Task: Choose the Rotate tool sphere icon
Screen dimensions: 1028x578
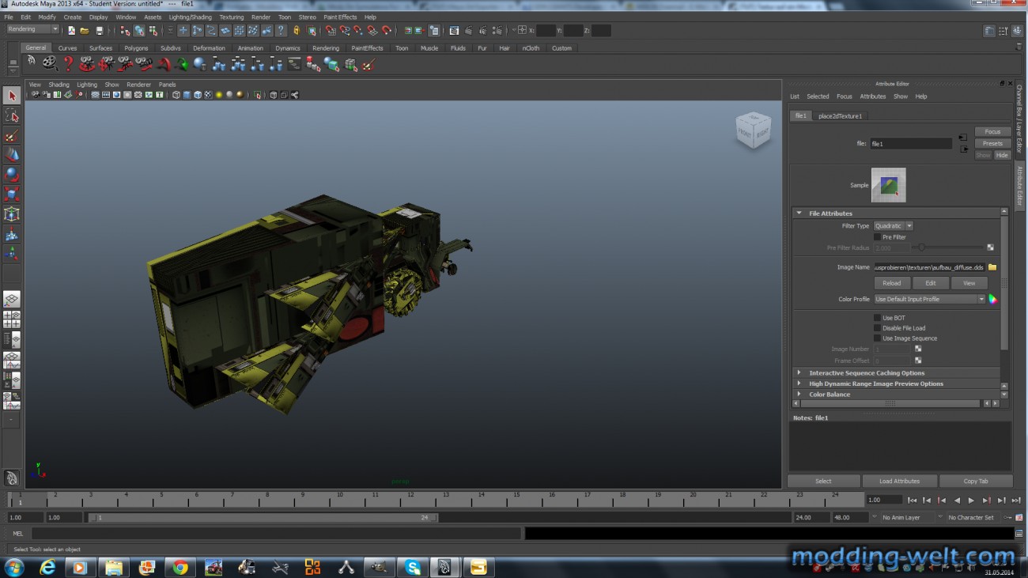Action: [12, 175]
